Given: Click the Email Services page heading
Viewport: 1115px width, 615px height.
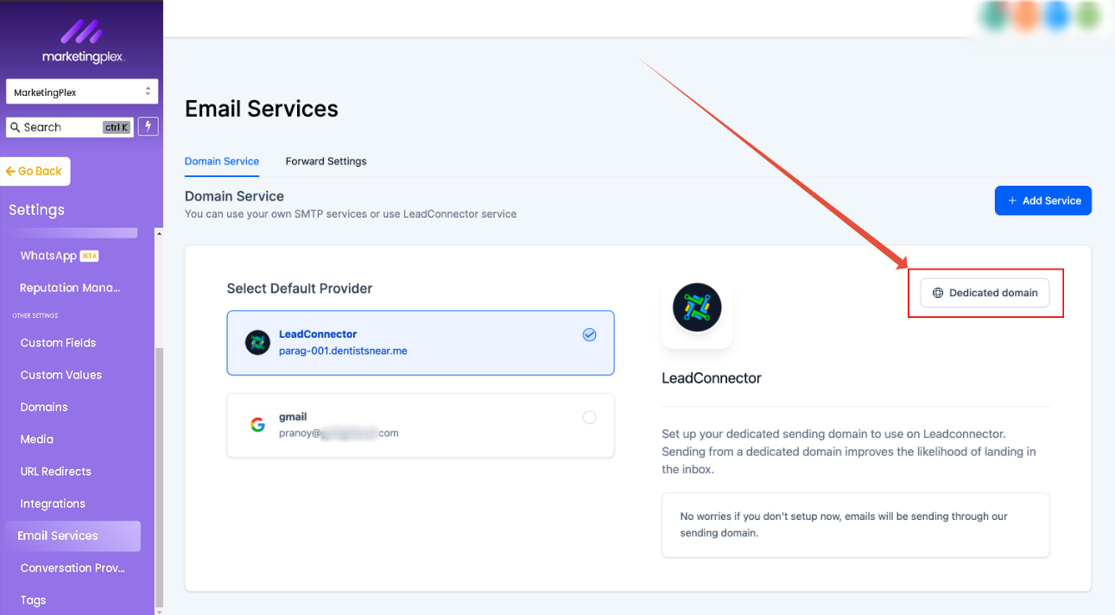Looking at the screenshot, I should click(x=262, y=109).
